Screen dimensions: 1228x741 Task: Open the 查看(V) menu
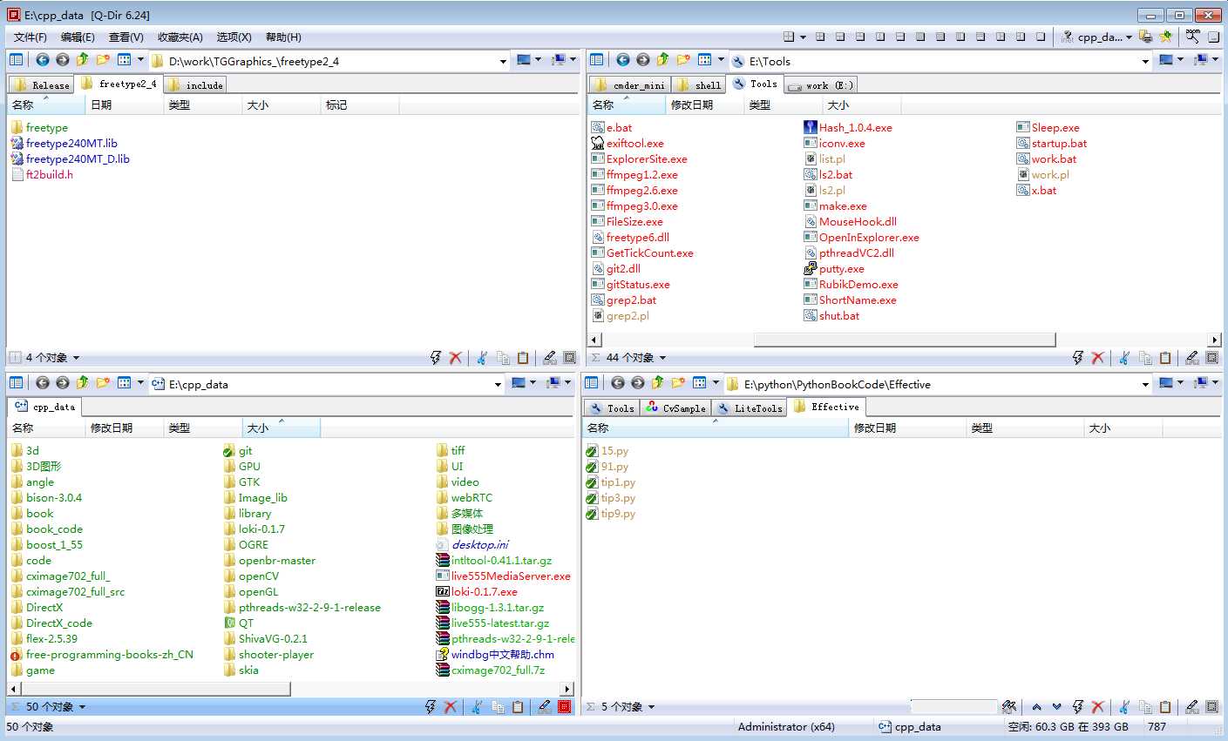point(126,37)
